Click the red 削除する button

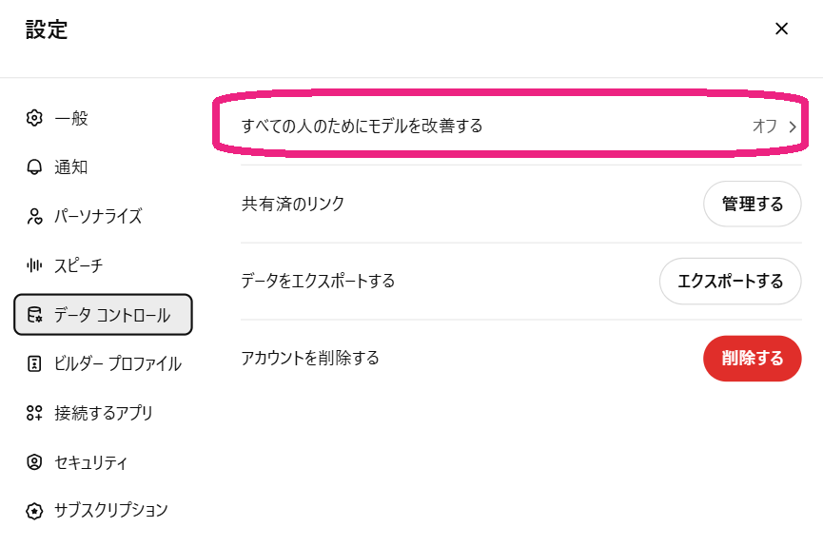click(x=753, y=359)
